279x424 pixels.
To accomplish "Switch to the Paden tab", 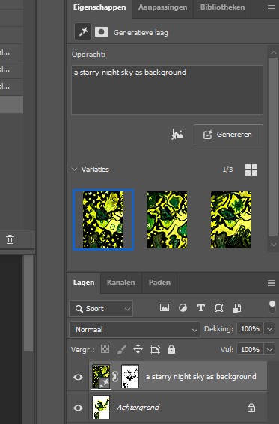I will pyautogui.click(x=159, y=283).
